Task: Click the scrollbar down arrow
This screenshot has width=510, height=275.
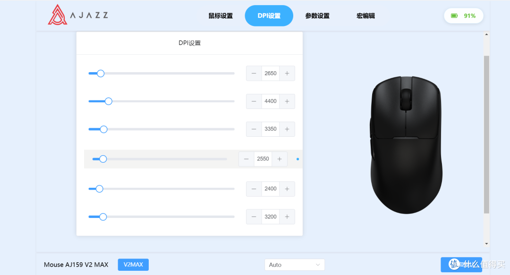Action: pos(486,244)
